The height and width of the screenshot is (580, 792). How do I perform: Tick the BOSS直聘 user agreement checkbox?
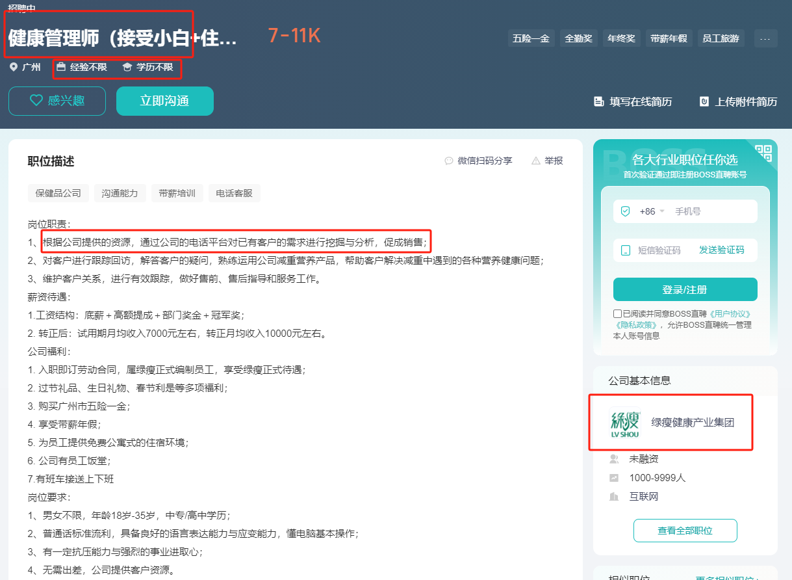pyautogui.click(x=617, y=313)
